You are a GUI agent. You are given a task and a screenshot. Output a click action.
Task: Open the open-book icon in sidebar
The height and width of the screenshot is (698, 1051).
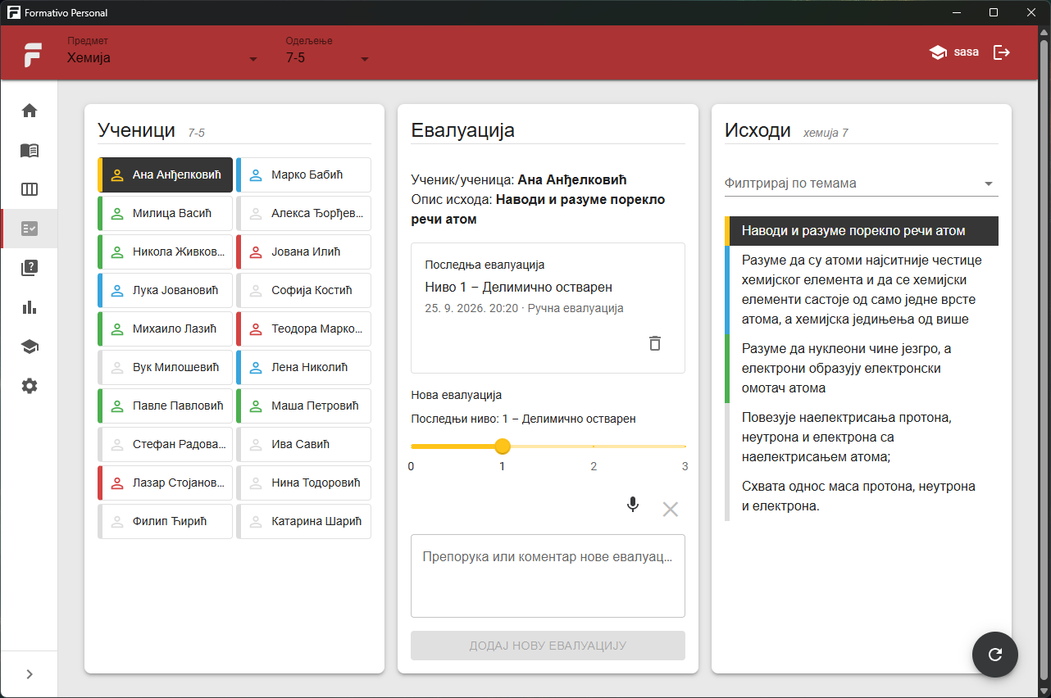30,150
